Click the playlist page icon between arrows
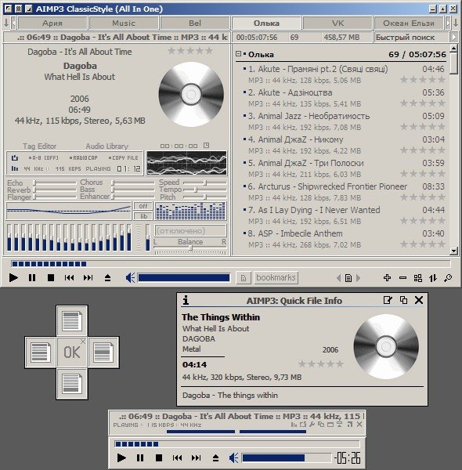Screen dimensions: 462x470 [x=348, y=278]
